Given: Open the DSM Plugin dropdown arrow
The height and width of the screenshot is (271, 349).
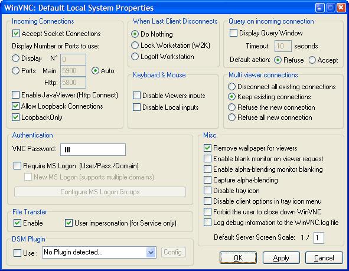Looking at the screenshot, I should pos(151,252).
